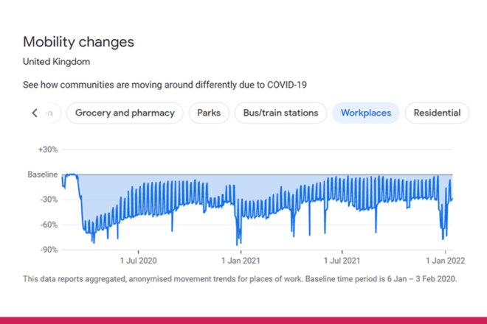Switch to the Parks category chip
Screen dimensions: 487x324
tap(208, 113)
